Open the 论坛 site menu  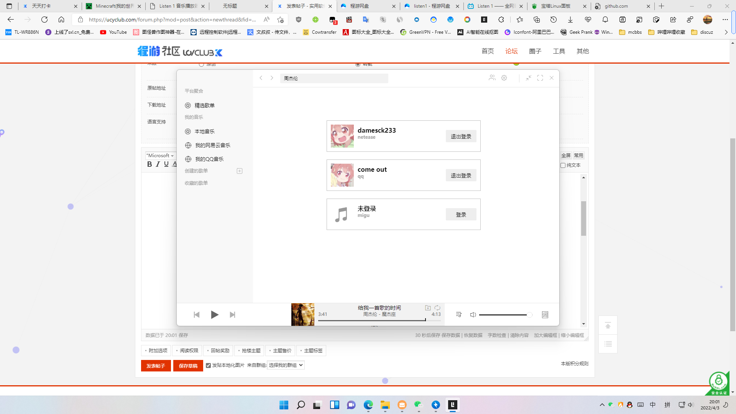point(511,51)
